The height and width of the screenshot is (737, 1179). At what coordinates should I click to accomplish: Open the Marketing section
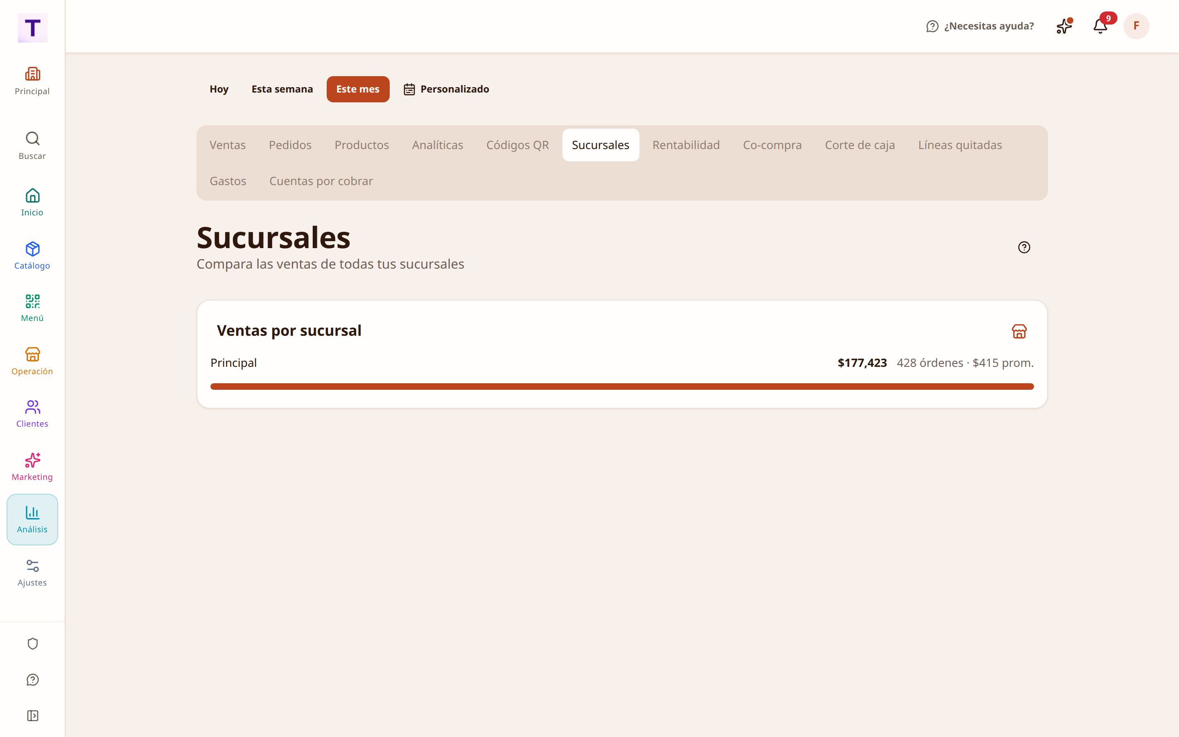pos(32,467)
